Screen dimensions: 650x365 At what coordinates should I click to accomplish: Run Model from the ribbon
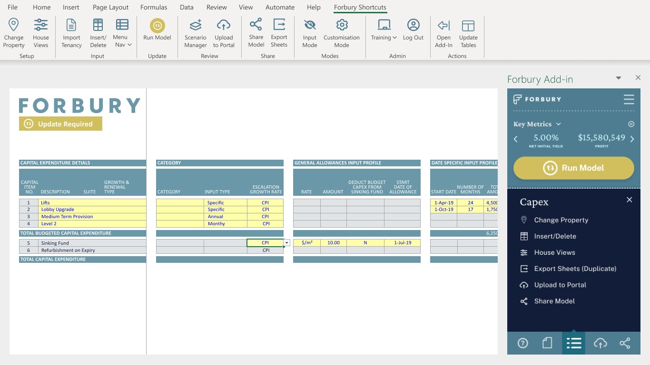coord(157,29)
